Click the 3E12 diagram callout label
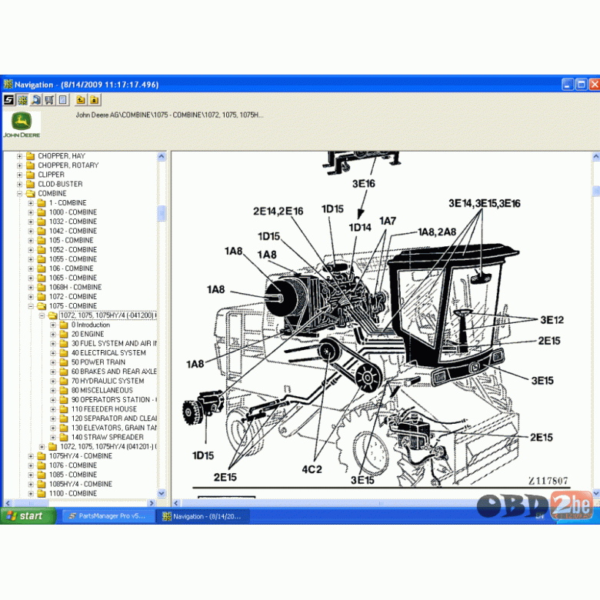The height and width of the screenshot is (600, 600). [x=552, y=320]
